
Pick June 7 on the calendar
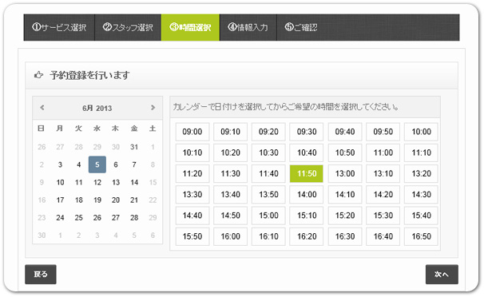[134, 164]
